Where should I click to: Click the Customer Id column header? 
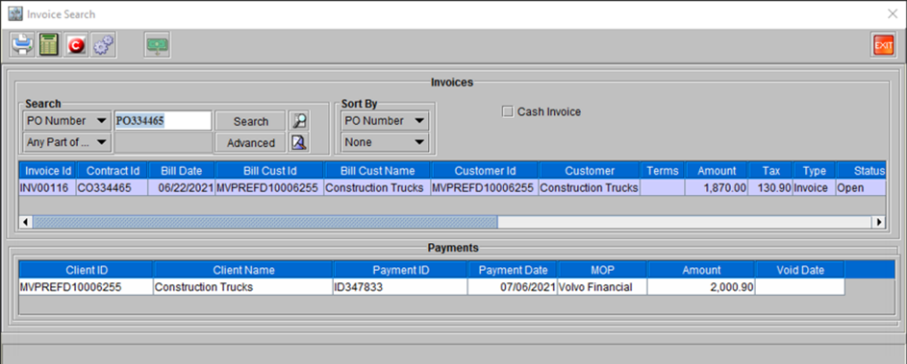tap(485, 171)
